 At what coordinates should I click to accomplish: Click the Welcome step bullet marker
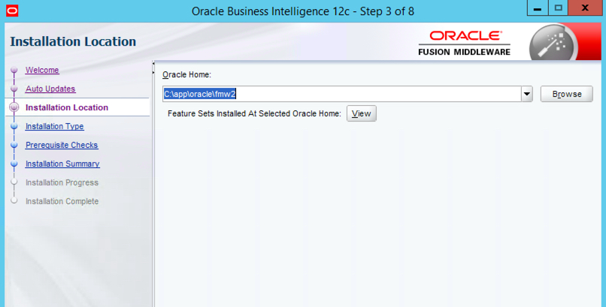(x=14, y=71)
